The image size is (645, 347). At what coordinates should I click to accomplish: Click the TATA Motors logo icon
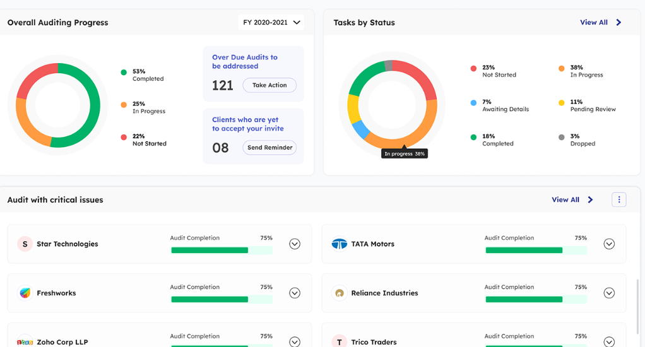click(340, 244)
